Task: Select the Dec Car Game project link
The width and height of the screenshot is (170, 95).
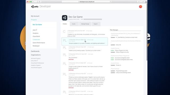Action: (37, 25)
